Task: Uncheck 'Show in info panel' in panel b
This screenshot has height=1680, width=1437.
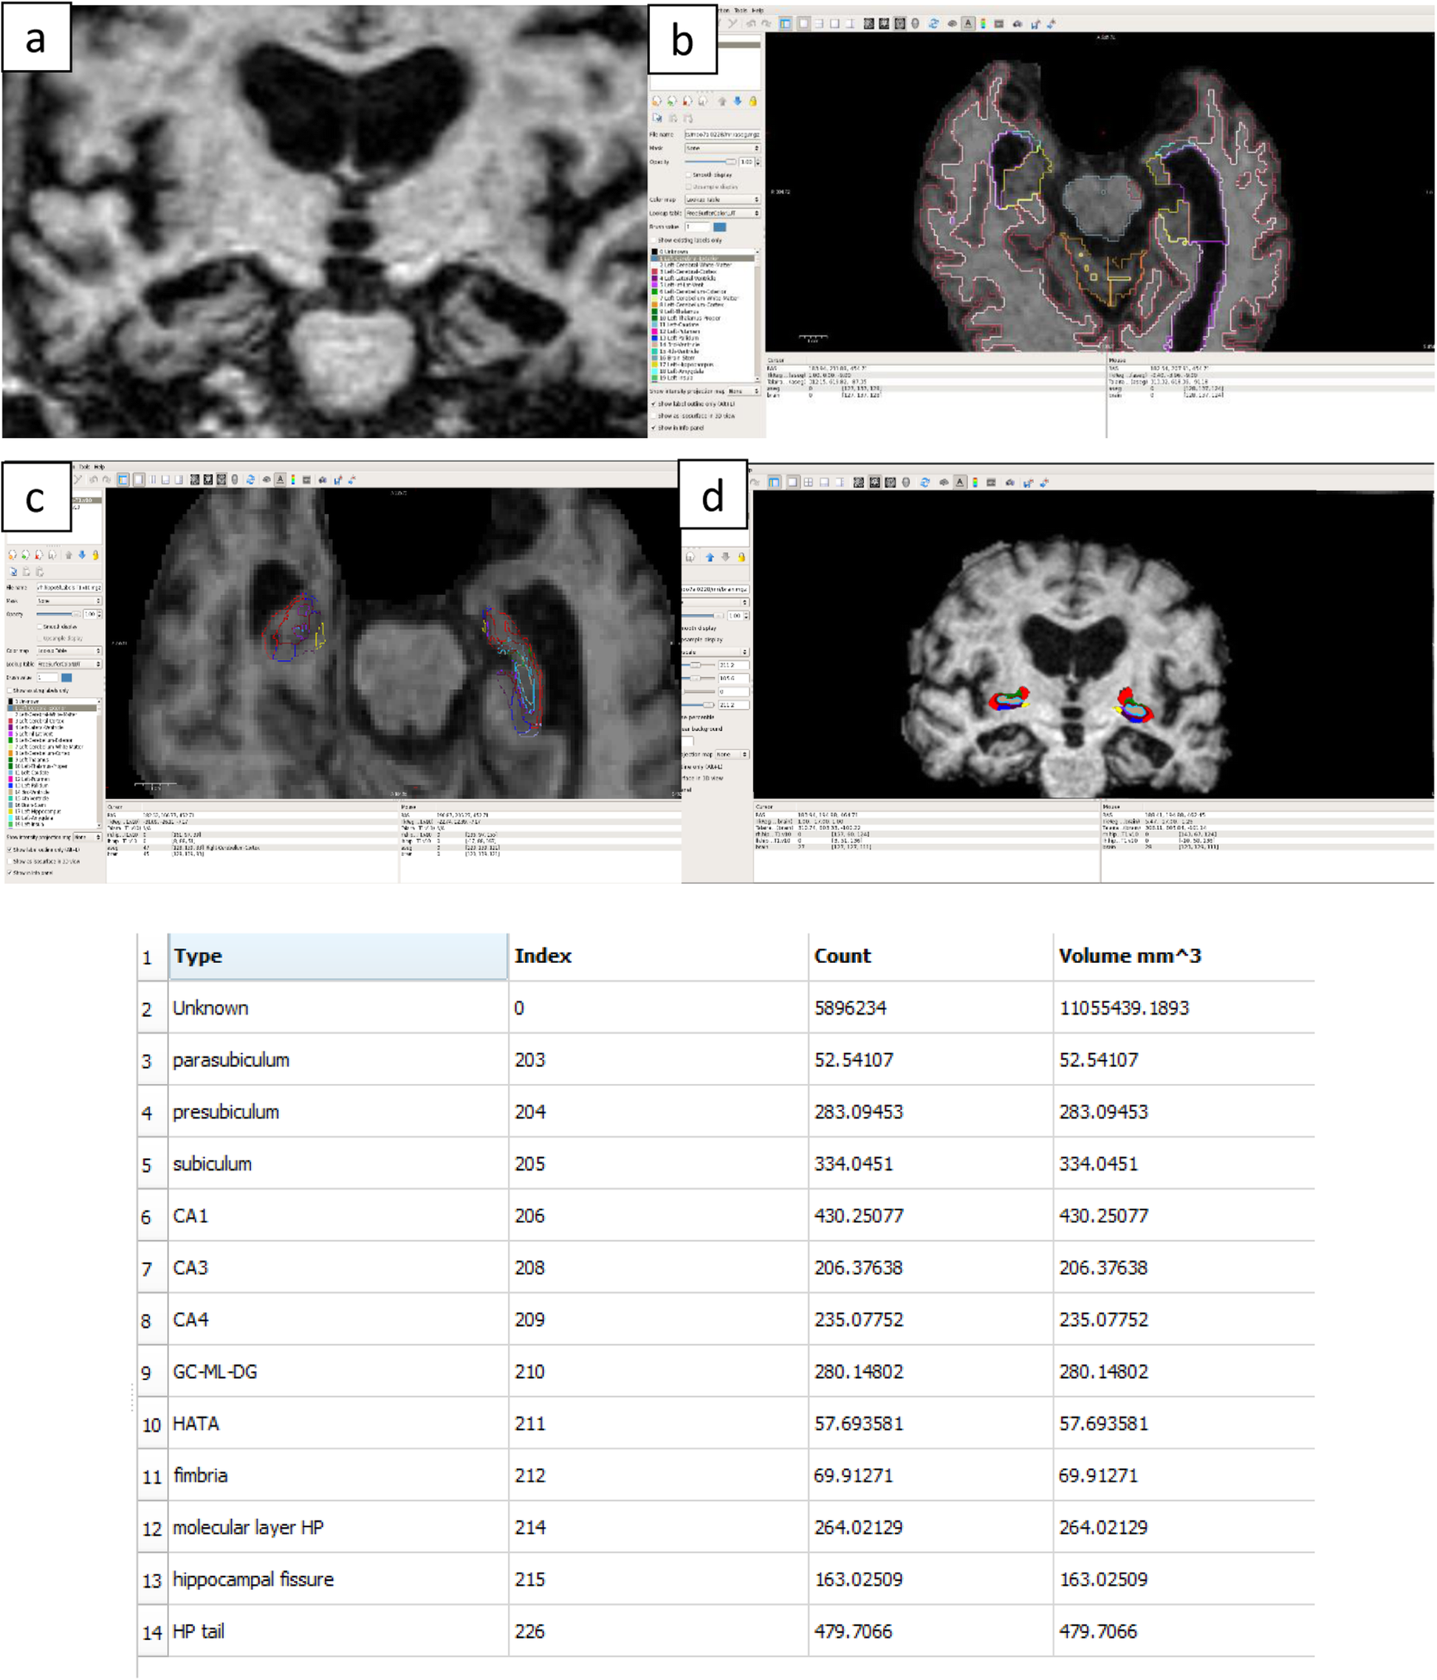Action: coord(654,428)
